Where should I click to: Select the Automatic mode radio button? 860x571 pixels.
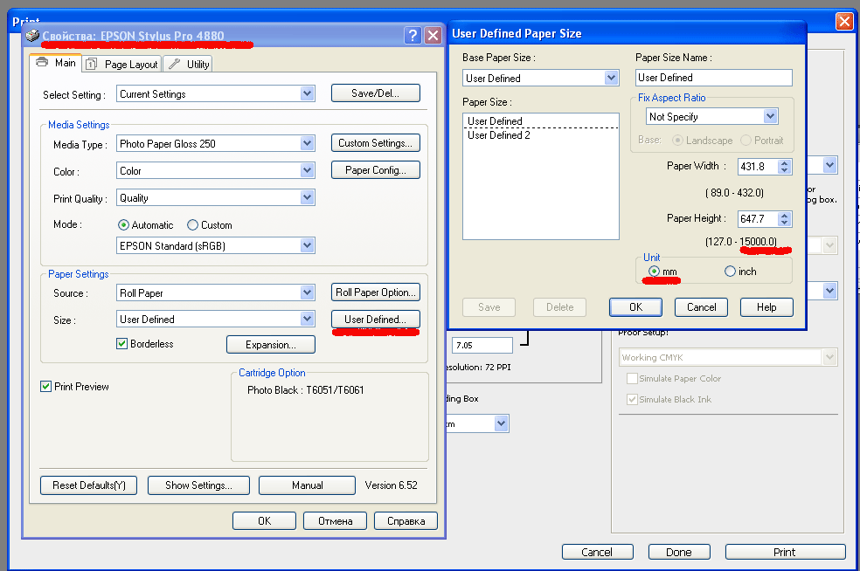click(123, 224)
